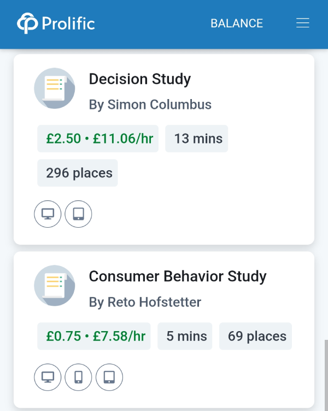Click author name Simon Columbus
The width and height of the screenshot is (328, 411).
point(150,105)
